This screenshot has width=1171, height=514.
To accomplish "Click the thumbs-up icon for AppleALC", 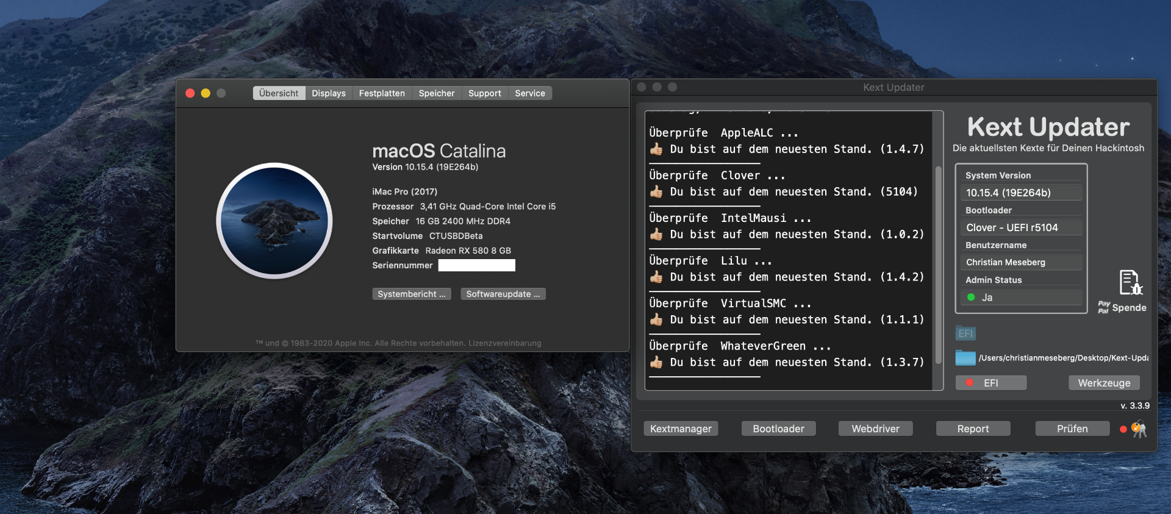I will [x=656, y=149].
